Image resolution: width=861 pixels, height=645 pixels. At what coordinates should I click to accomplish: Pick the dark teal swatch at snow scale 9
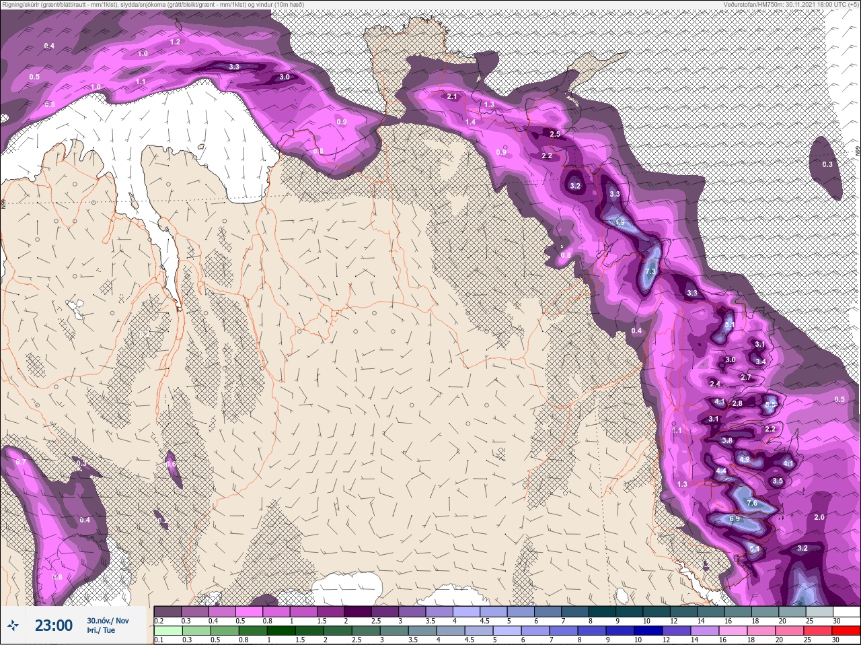click(602, 612)
